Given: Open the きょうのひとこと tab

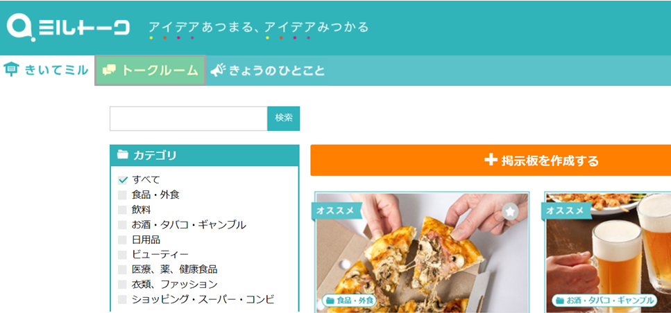Looking at the screenshot, I should 268,71.
